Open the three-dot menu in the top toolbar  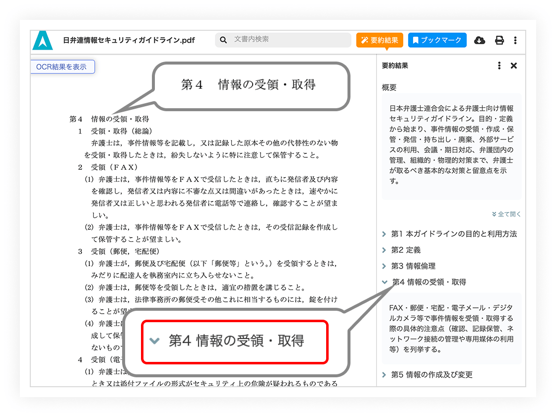pyautogui.click(x=514, y=40)
